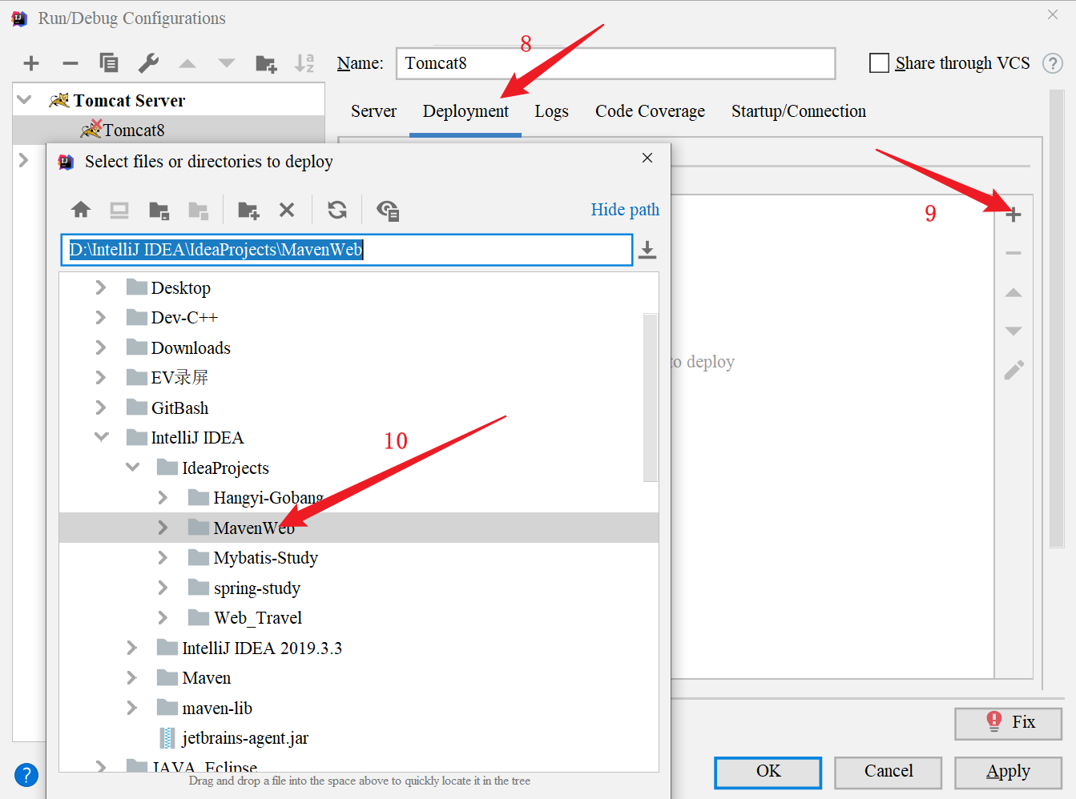Expand the Mybatis-Study folder

[x=163, y=558]
